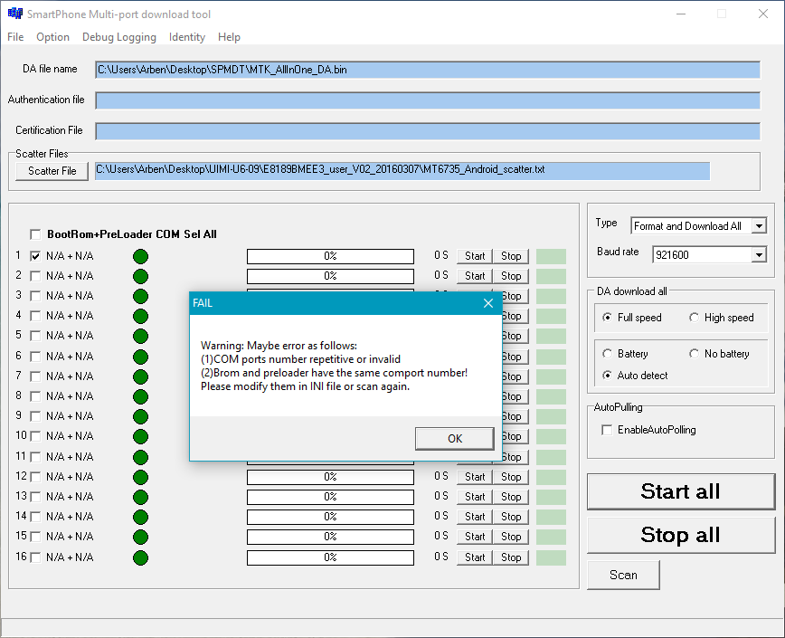This screenshot has width=785, height=638.
Task: Click the green status circle on row 12
Action: point(141,477)
